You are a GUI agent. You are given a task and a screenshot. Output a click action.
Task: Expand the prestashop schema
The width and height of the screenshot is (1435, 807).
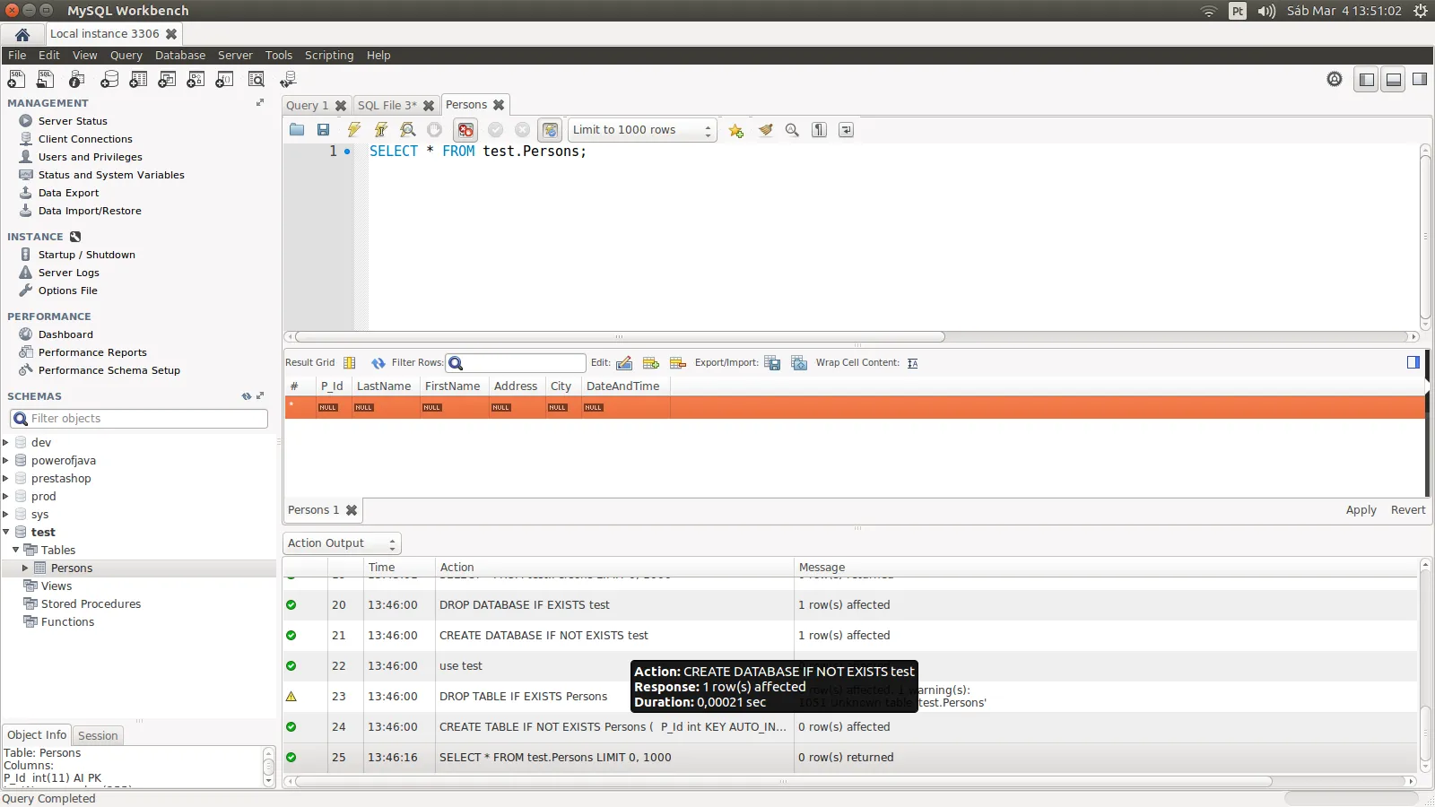[x=6, y=479]
